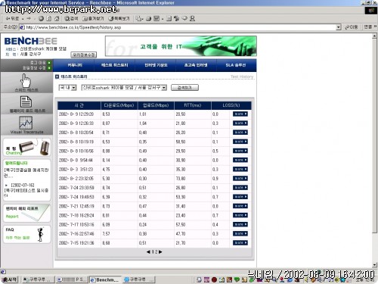This screenshot has width=378, height=284.
Task: Open the Edit icon dropdown arrow
Action: click(163, 19)
